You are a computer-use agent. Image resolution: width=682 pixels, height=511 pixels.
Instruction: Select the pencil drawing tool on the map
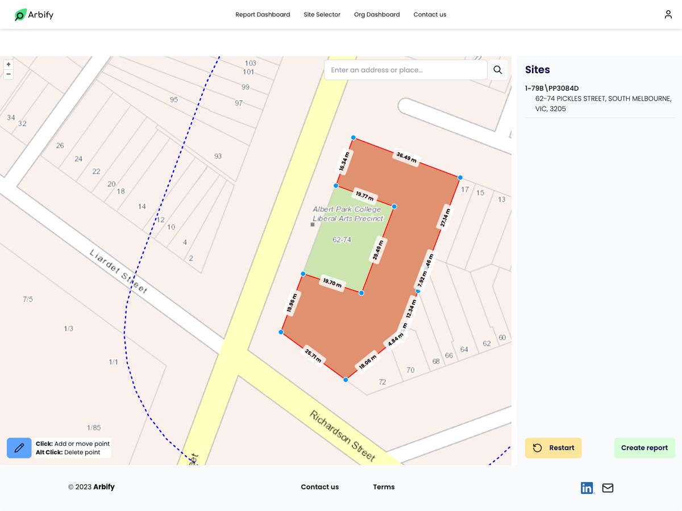(19, 447)
